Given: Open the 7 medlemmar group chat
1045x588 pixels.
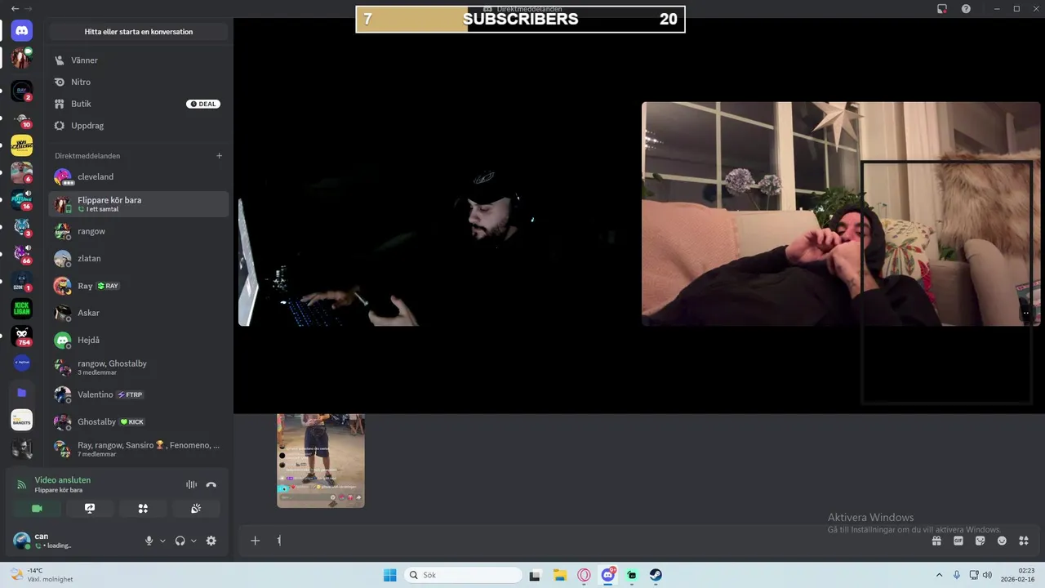Looking at the screenshot, I should point(139,449).
